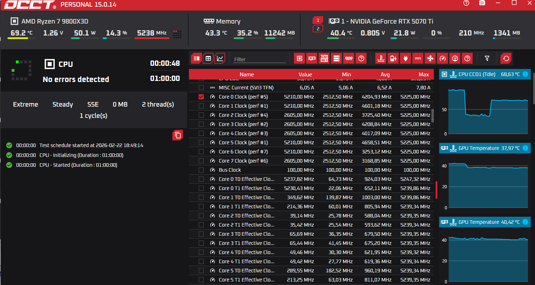This screenshot has height=285, width=535.
Task: Click the "Core 5 T0 Effective Clo..." row name
Action: tap(246, 271)
